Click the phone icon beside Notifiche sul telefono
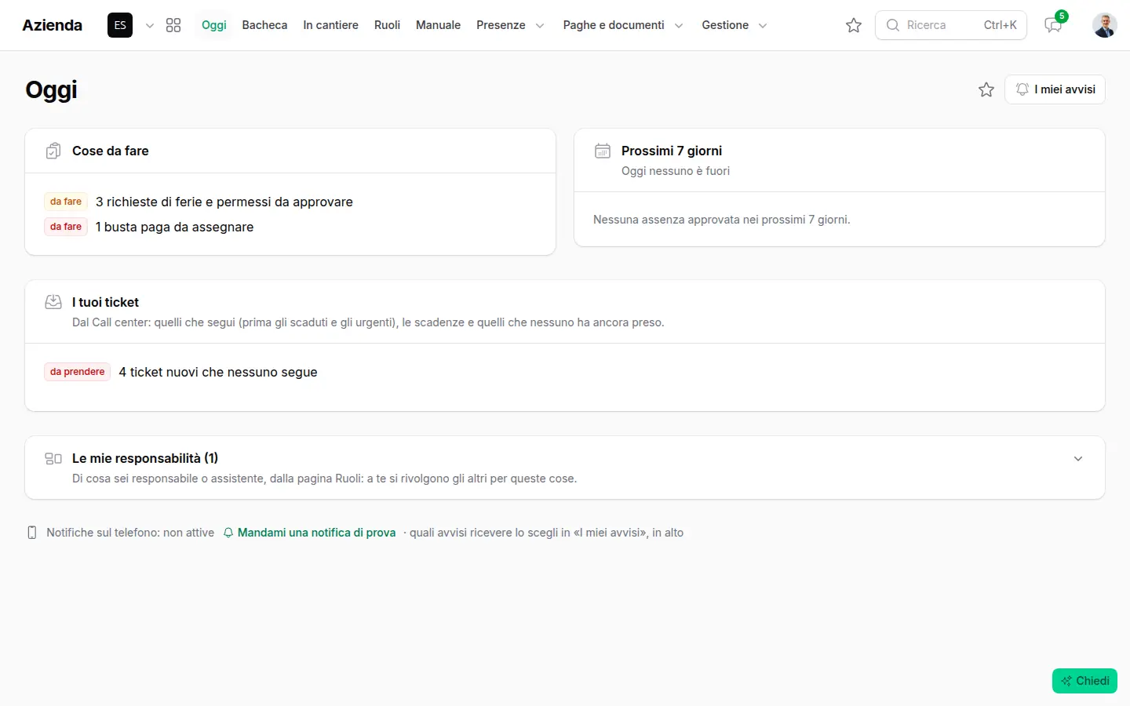 click(32, 533)
